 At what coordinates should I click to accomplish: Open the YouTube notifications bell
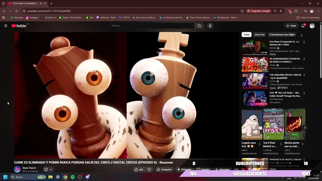pos(303,26)
